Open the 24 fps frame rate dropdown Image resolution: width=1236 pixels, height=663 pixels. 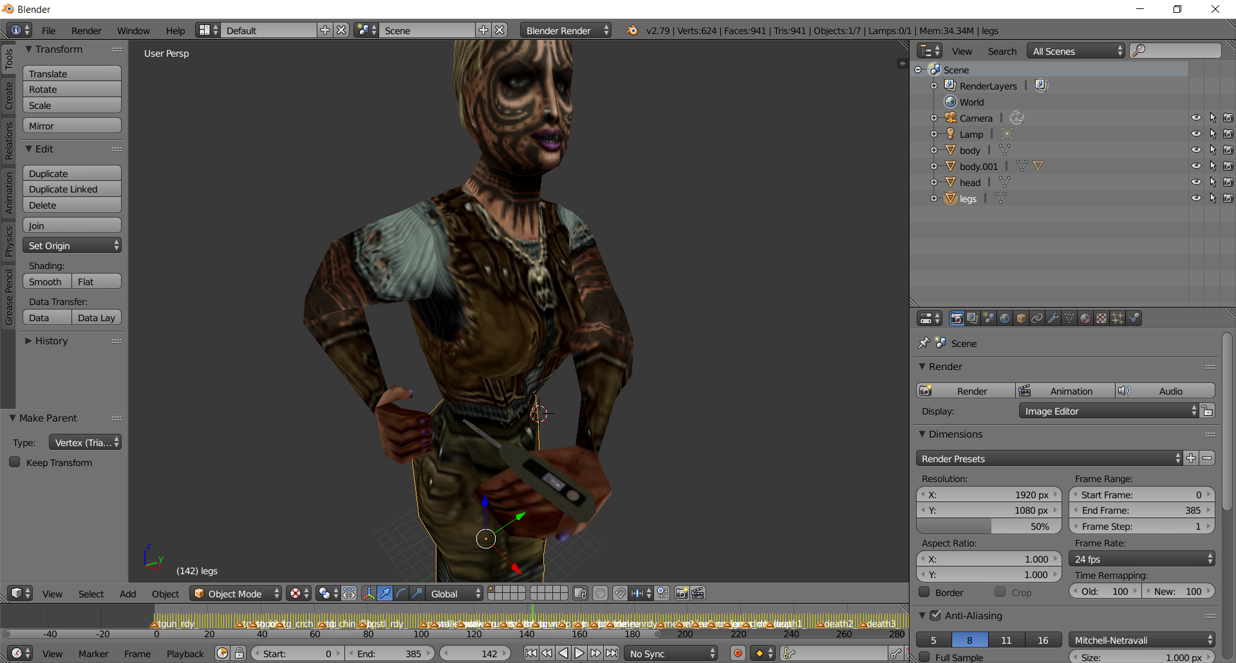[1142, 559]
